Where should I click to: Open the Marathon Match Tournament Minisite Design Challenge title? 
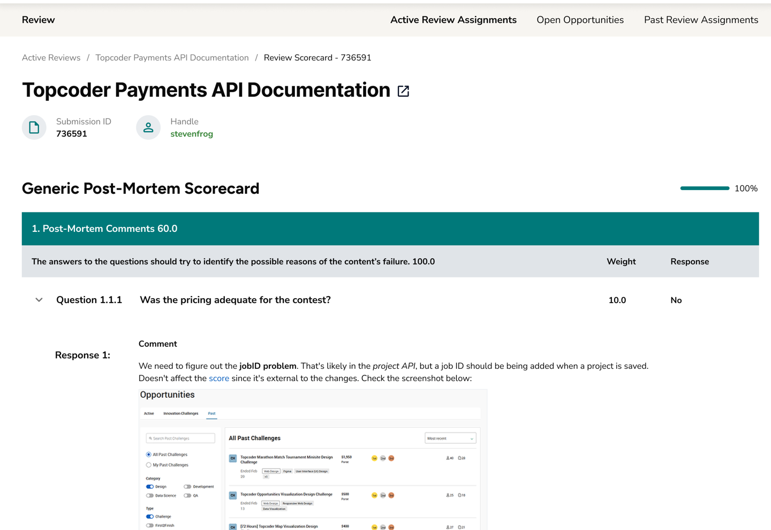286,459
